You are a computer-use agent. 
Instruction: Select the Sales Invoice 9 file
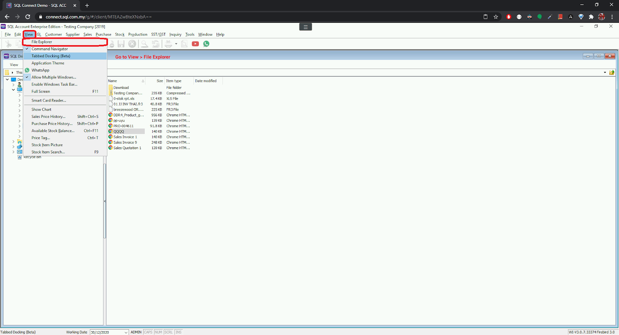(125, 143)
